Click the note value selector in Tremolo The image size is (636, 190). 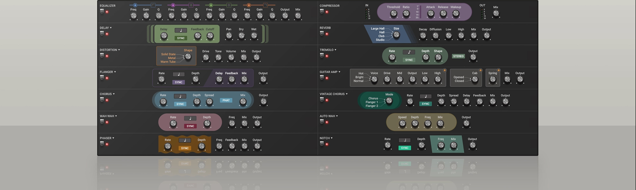[x=409, y=52]
